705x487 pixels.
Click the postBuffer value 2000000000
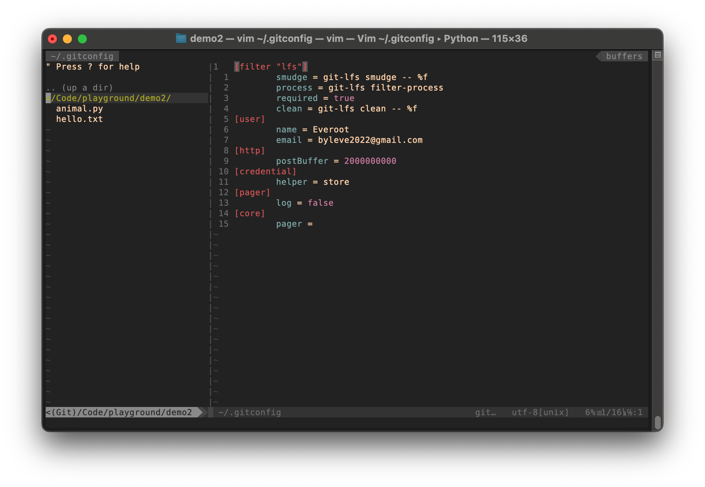(370, 161)
